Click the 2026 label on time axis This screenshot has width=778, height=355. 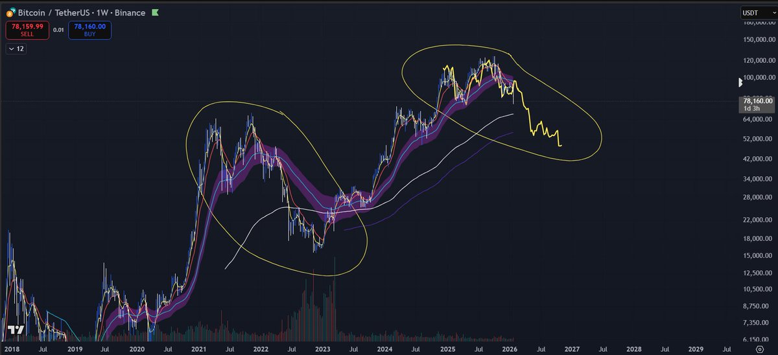[508, 349]
